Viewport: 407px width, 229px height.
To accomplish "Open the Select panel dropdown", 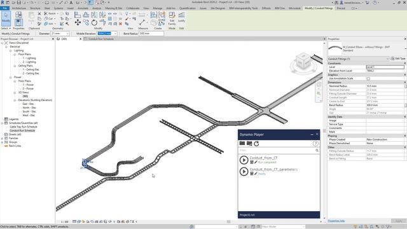I will coord(6,28).
